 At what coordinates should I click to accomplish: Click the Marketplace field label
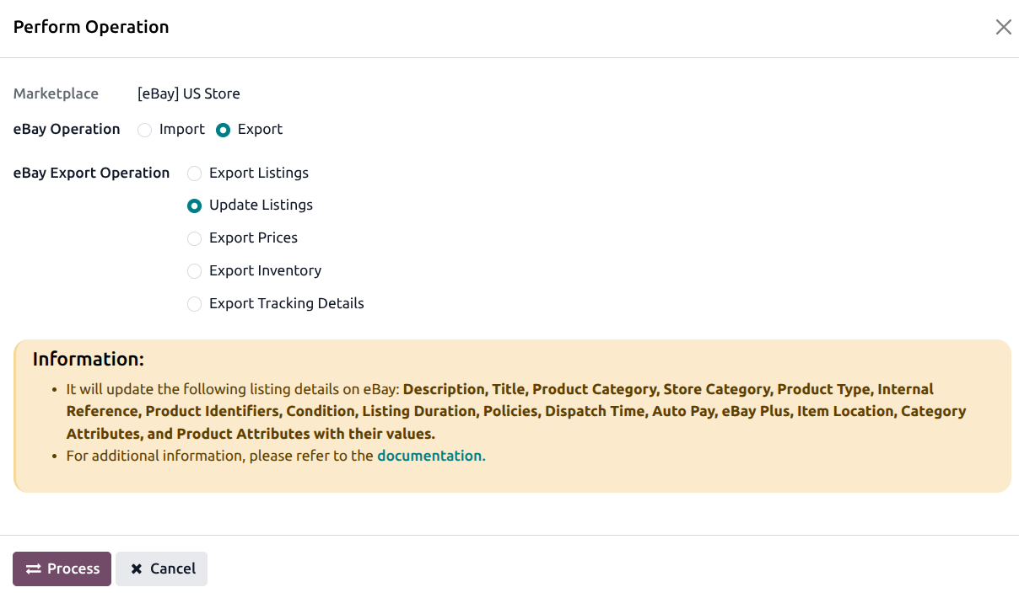56,93
